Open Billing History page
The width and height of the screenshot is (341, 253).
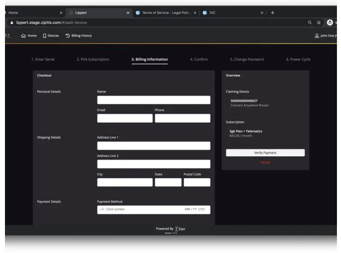(x=79, y=36)
